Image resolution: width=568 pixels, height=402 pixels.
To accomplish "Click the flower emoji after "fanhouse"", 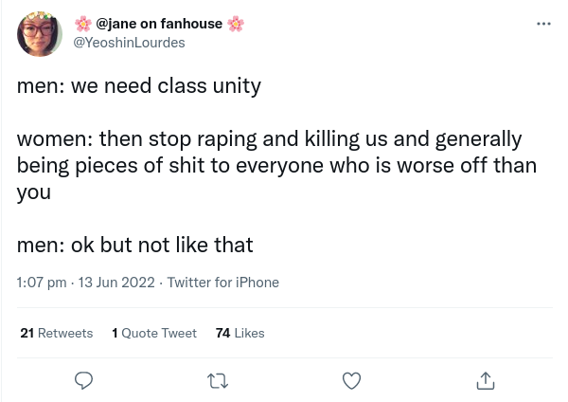I will point(236,24).
